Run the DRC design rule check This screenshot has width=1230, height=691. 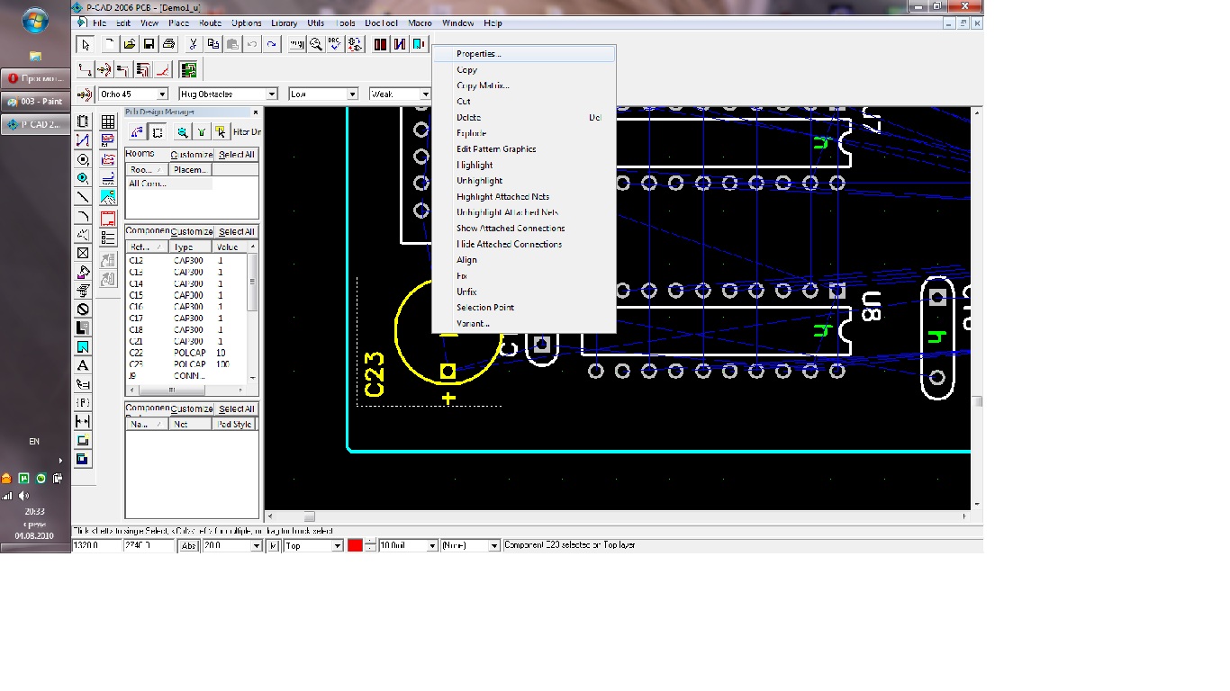click(x=335, y=44)
